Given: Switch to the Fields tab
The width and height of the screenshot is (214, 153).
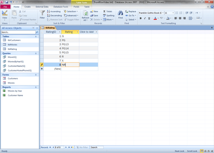Looking at the screenshot, I should pyautogui.click(x=76, y=7).
